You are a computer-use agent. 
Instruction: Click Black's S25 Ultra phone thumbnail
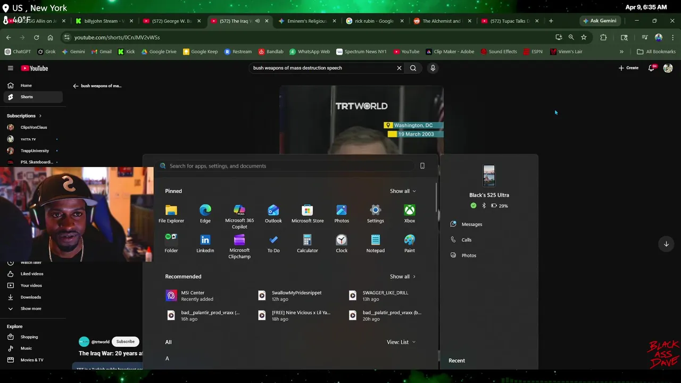(489, 176)
